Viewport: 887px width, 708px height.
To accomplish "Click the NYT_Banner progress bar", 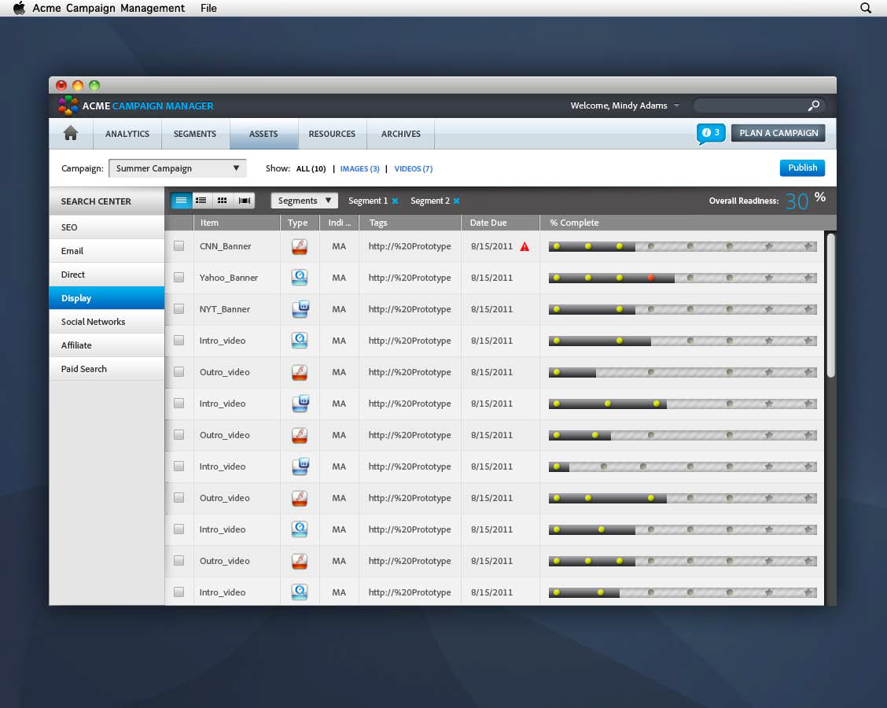I will (x=683, y=309).
